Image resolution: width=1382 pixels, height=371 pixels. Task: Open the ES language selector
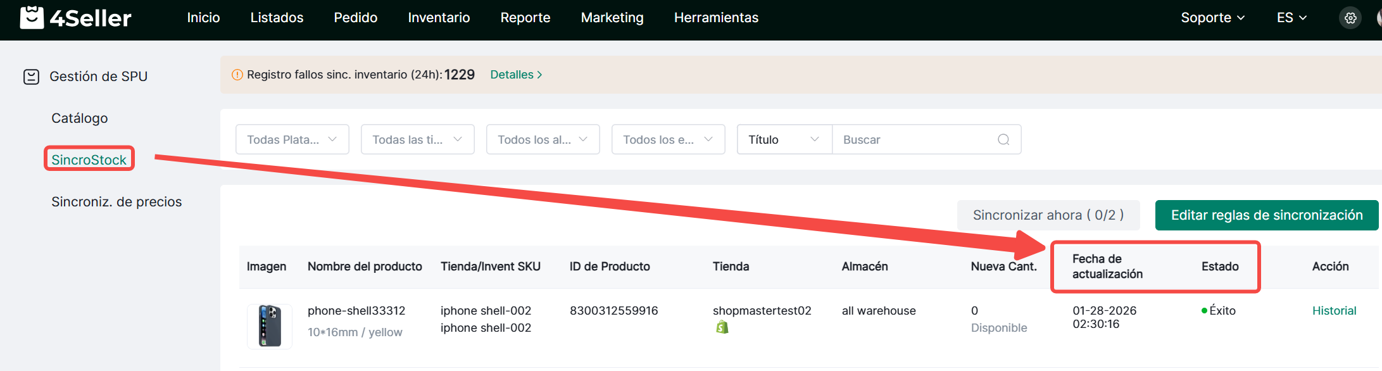(x=1291, y=18)
